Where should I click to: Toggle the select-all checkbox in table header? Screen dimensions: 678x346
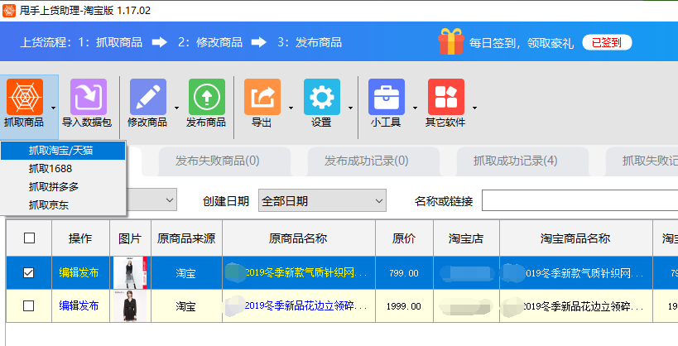point(29,238)
